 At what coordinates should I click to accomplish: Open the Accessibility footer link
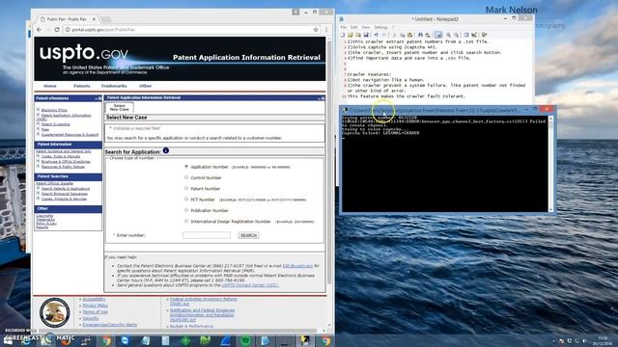coord(94,300)
